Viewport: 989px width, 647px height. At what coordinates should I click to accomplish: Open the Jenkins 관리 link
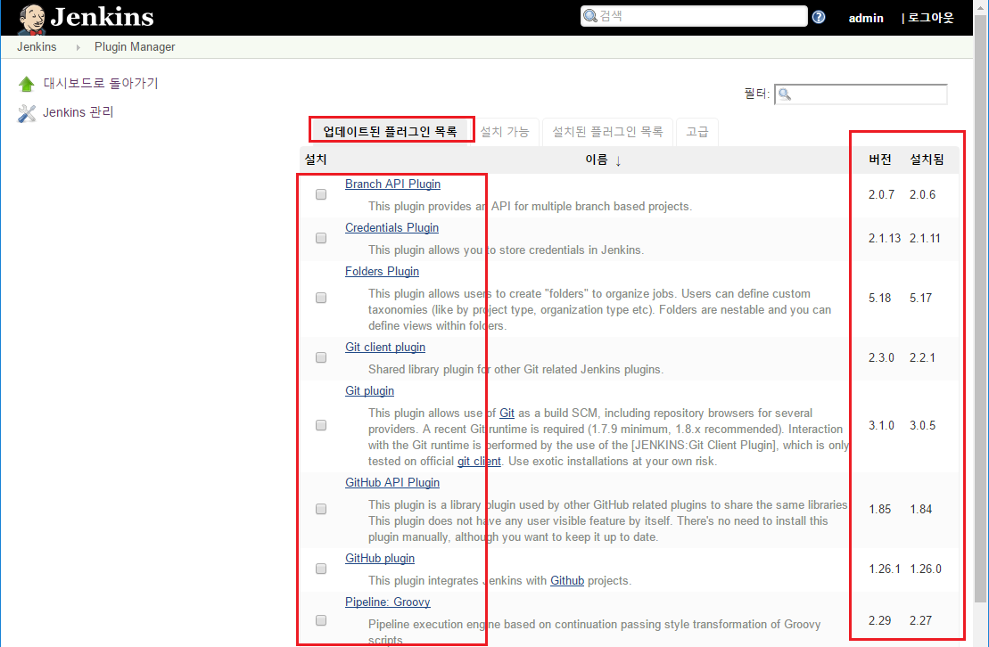[x=78, y=112]
